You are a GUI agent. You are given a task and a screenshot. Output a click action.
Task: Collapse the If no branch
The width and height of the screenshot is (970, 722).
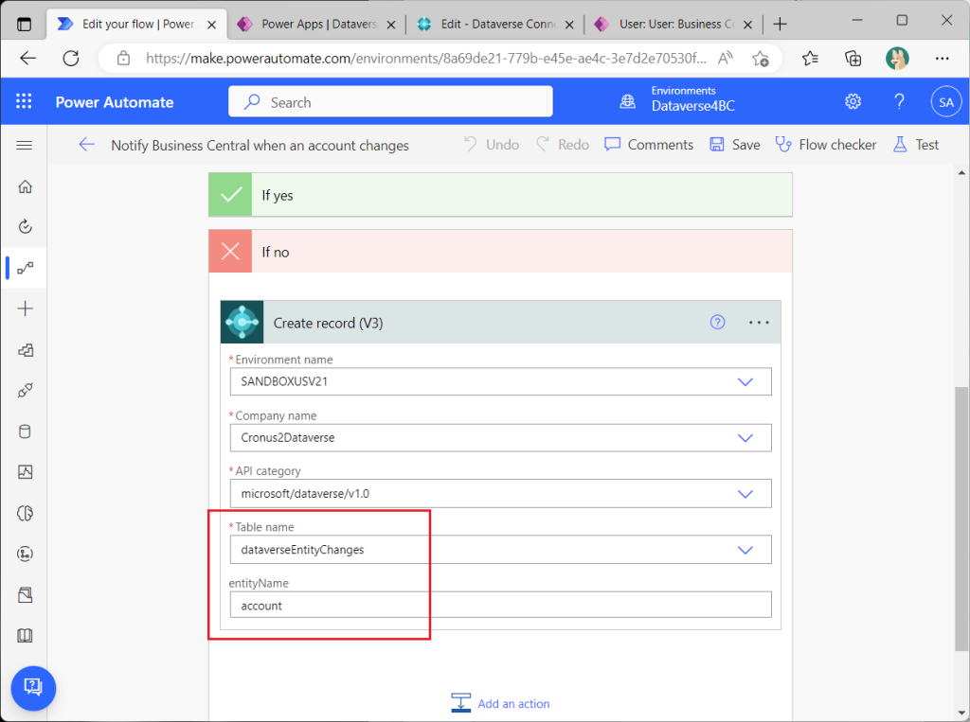point(500,252)
